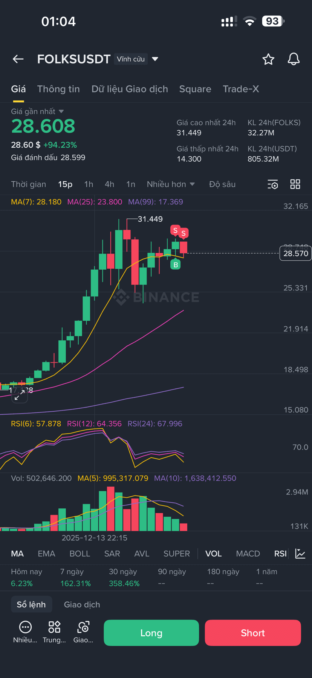The height and width of the screenshot is (678, 312).
Task: Add FOLKSUSDT to favorites with star
Action: pyautogui.click(x=268, y=59)
